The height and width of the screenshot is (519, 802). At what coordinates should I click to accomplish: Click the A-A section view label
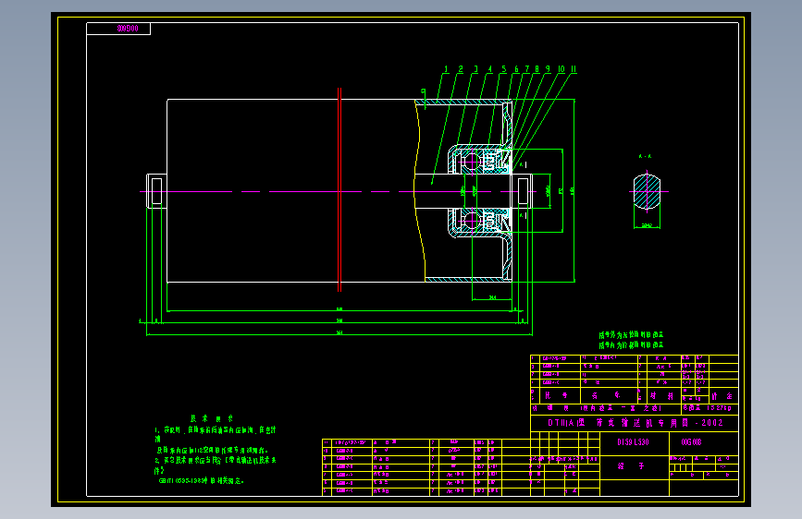click(645, 156)
